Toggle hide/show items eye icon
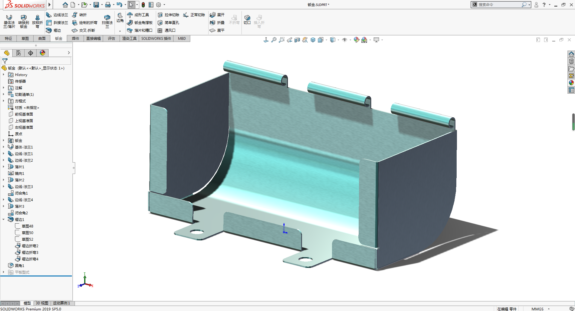Image resolution: width=575 pixels, height=311 pixels. click(345, 40)
